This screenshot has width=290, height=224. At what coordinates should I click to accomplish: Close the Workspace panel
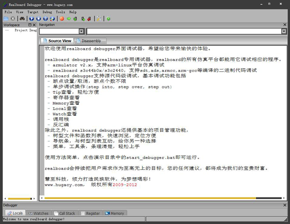point(34,25)
